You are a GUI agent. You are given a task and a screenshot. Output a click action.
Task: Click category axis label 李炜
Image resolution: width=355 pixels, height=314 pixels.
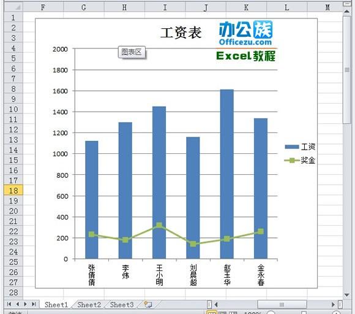pos(125,271)
